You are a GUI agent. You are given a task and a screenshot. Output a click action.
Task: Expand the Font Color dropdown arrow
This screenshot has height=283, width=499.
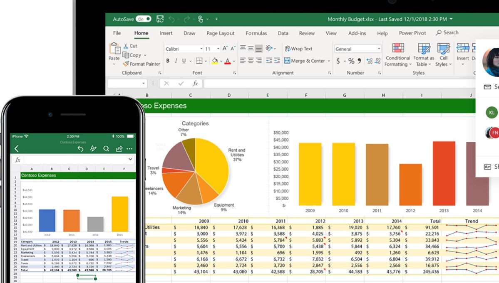234,61
